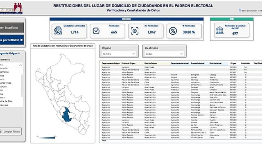Screen dimensions: 262x147
Task: Sort by Provincia Actual column header
Action: (198, 63)
